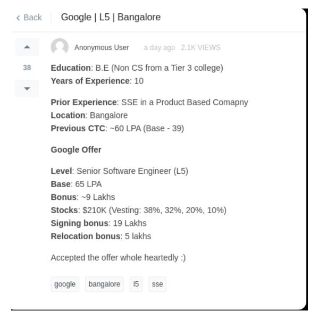Click the 'Signing bonus: 19 Lakhs' line
Screen dimensions: 319x319
tap(98, 223)
